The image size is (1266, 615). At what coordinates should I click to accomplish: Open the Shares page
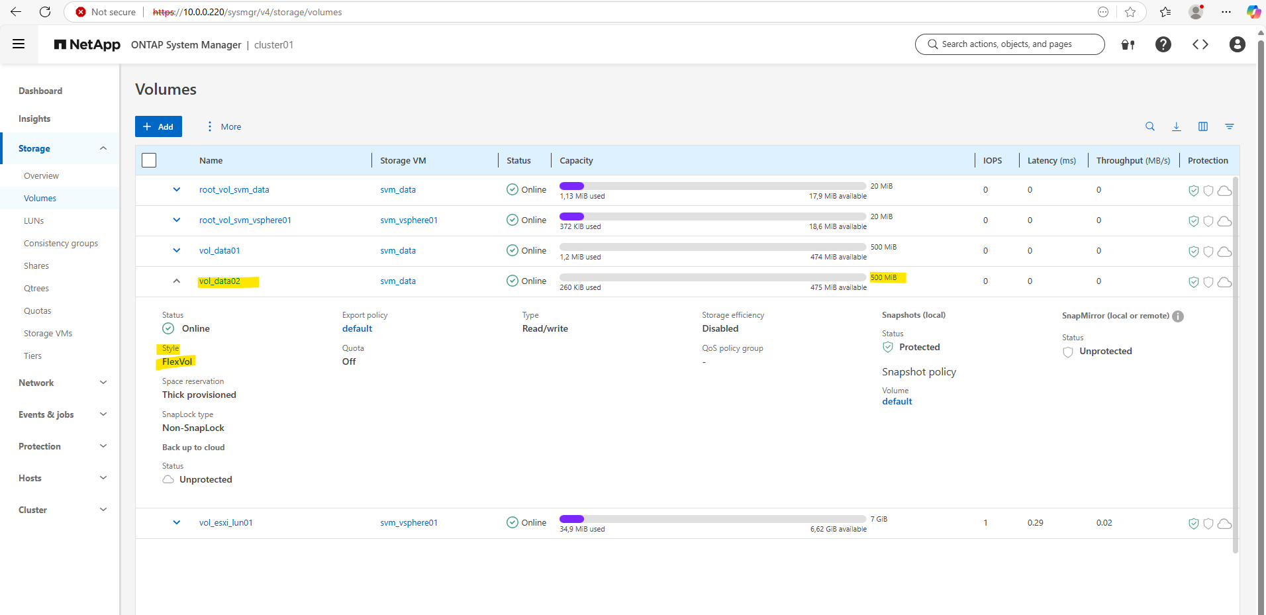point(36,265)
